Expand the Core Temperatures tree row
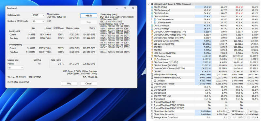This screenshot has width=261, height=121. [152, 20]
